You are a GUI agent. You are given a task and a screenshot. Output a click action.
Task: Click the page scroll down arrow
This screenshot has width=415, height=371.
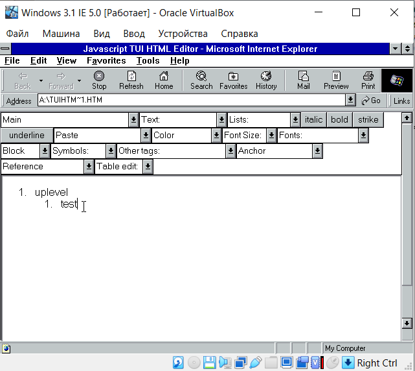407,323
